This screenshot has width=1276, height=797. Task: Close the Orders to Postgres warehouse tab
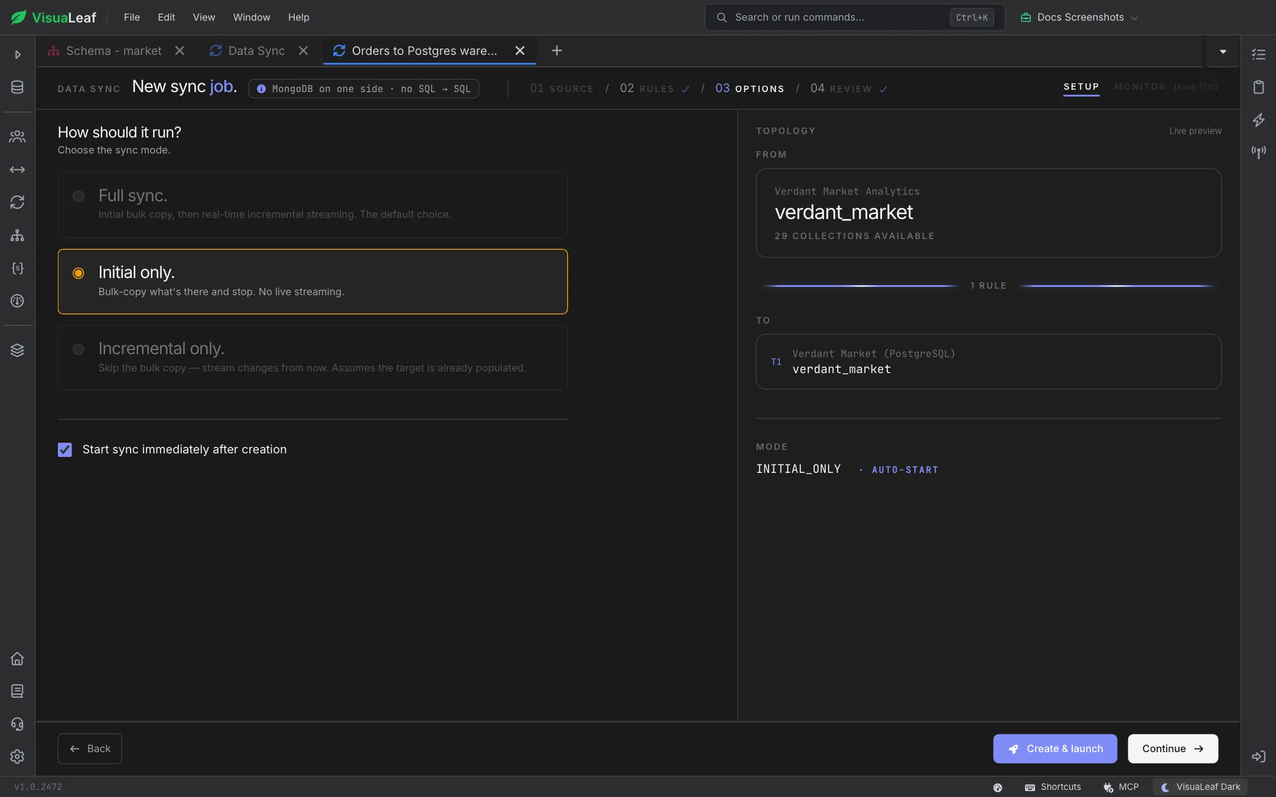tap(520, 51)
